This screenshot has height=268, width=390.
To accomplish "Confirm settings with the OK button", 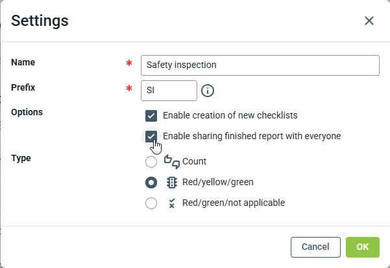I will coord(362,247).
